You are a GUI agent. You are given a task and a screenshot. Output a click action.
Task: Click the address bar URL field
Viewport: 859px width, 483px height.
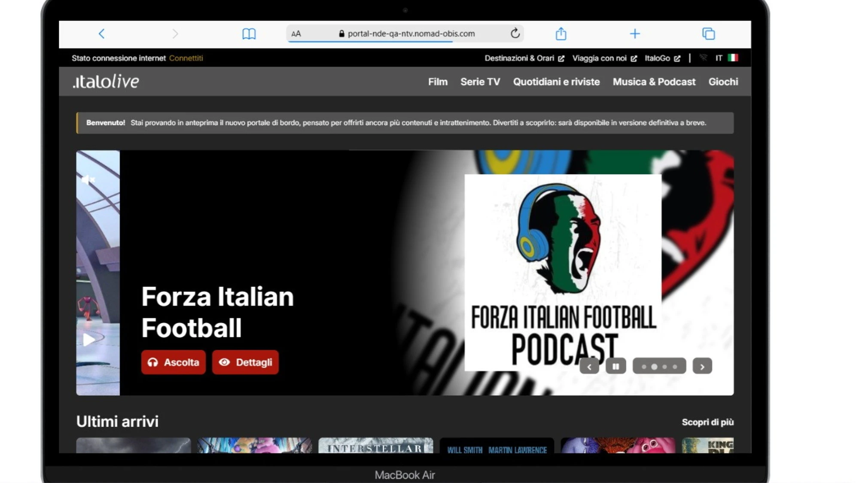click(405, 33)
